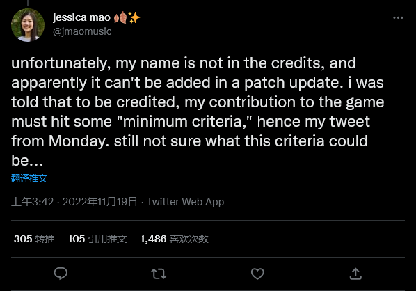The width and height of the screenshot is (416, 291).
Task: Click the leaf emoji beside the name
Action: tap(120, 18)
